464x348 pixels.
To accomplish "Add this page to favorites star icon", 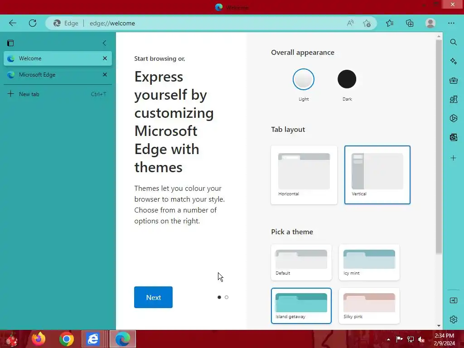I will pos(367,23).
